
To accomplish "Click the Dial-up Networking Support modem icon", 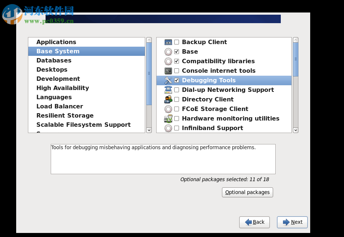I will click(x=168, y=90).
